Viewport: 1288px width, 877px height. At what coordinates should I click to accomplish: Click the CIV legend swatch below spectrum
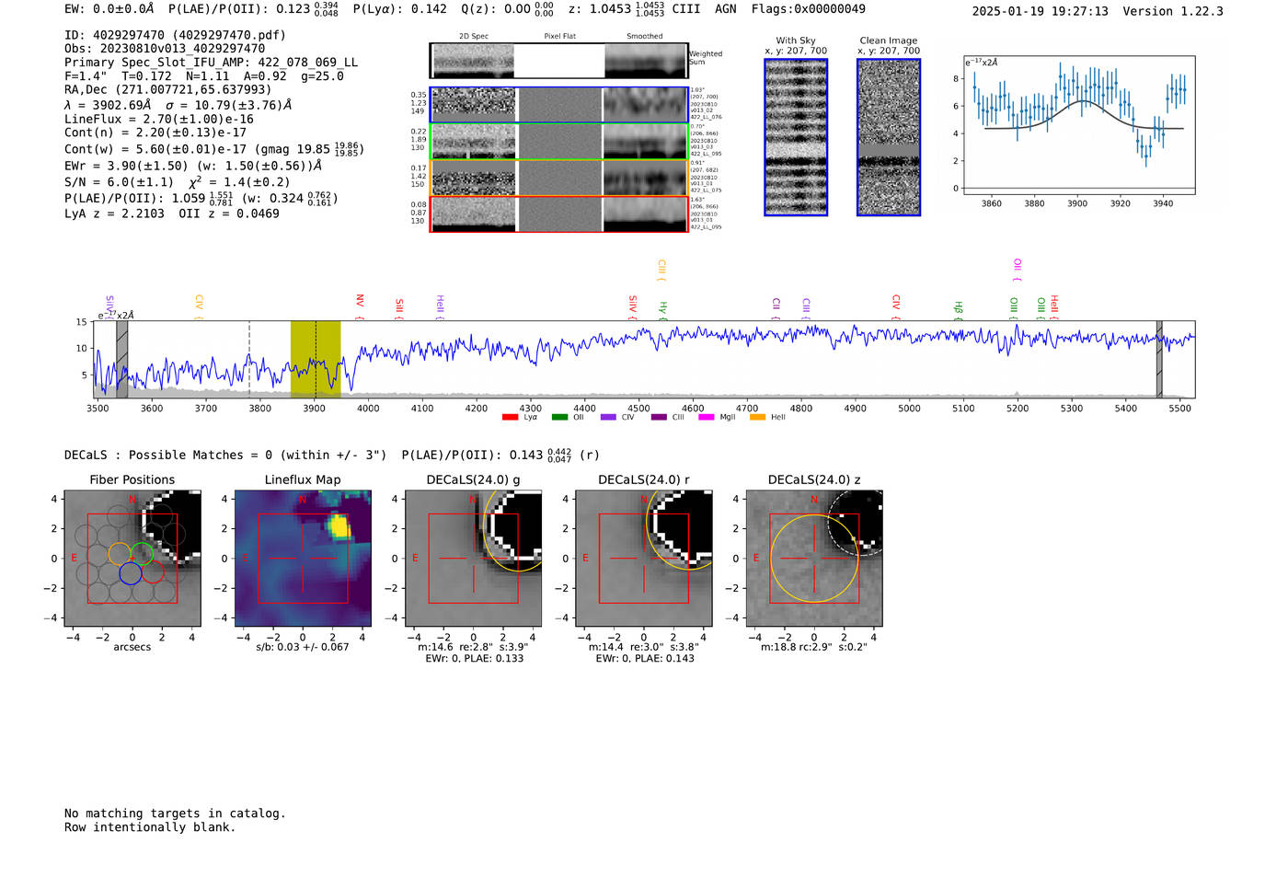608,418
